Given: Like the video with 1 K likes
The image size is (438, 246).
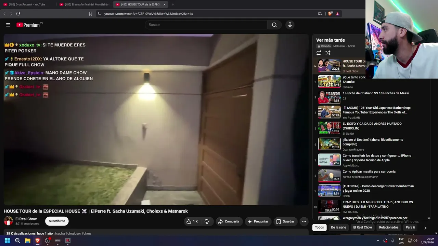Looking at the screenshot, I should [x=192, y=221].
